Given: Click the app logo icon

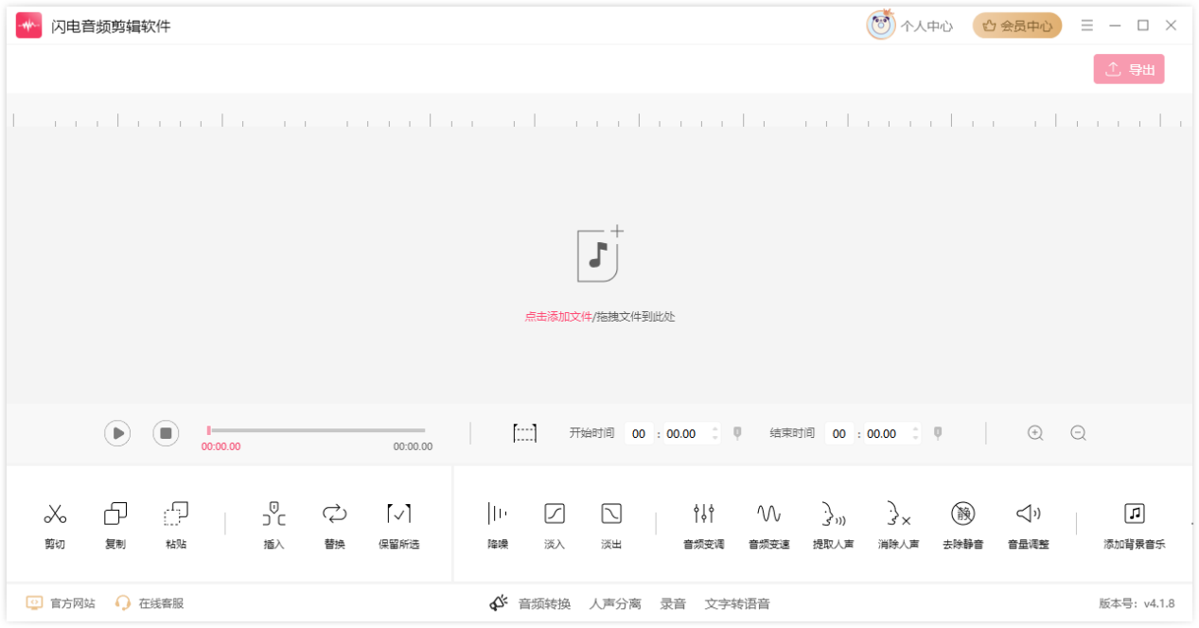Looking at the screenshot, I should 29,26.
